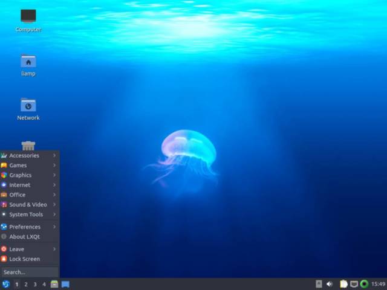
Task: Switch to desktop 4 in the pager
Action: pos(44,285)
